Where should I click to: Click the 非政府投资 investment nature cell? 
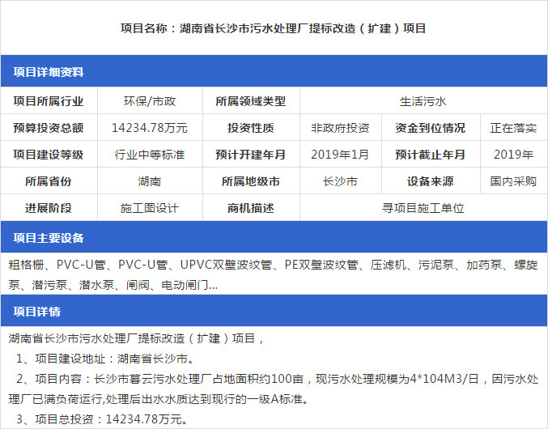pos(340,128)
